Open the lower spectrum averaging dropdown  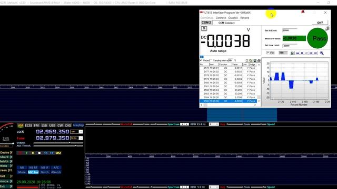[217, 187]
